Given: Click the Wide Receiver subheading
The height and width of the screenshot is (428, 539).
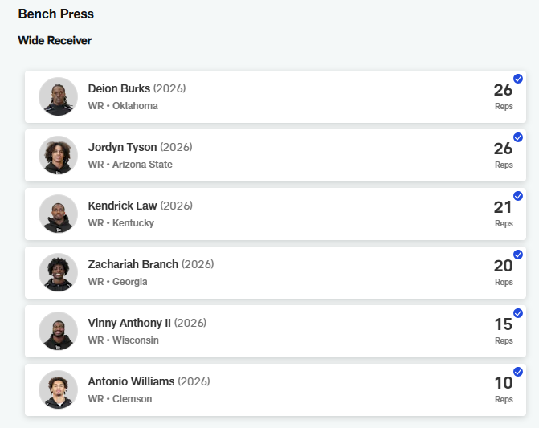Looking at the screenshot, I should click(55, 40).
